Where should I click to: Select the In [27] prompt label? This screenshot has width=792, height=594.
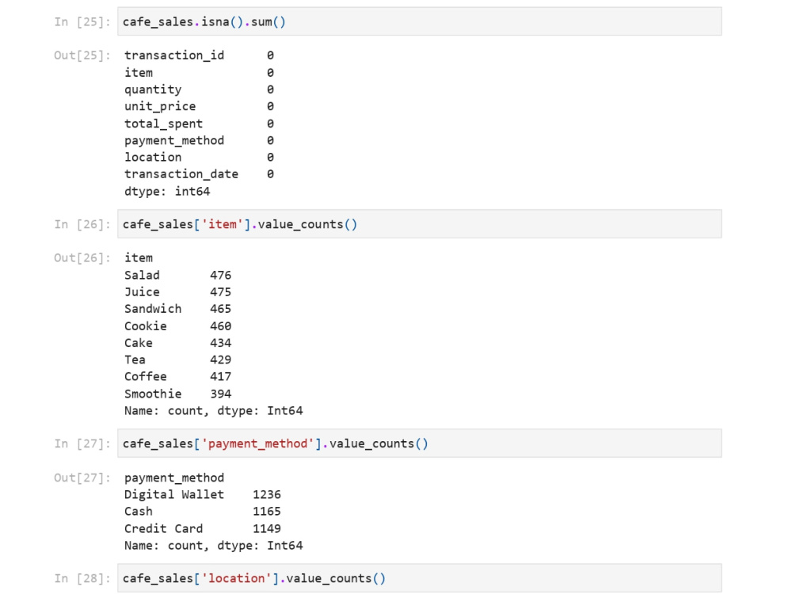[x=82, y=444]
